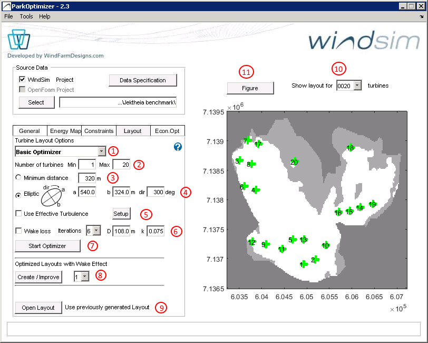
Task: Click turbine marker 6 on the map
Action: (244, 186)
